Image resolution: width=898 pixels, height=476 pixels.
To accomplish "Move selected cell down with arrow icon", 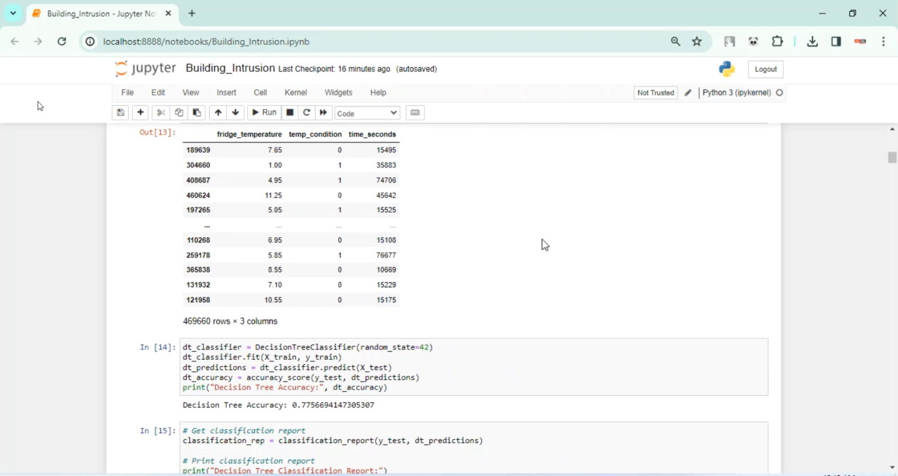I will click(x=235, y=113).
